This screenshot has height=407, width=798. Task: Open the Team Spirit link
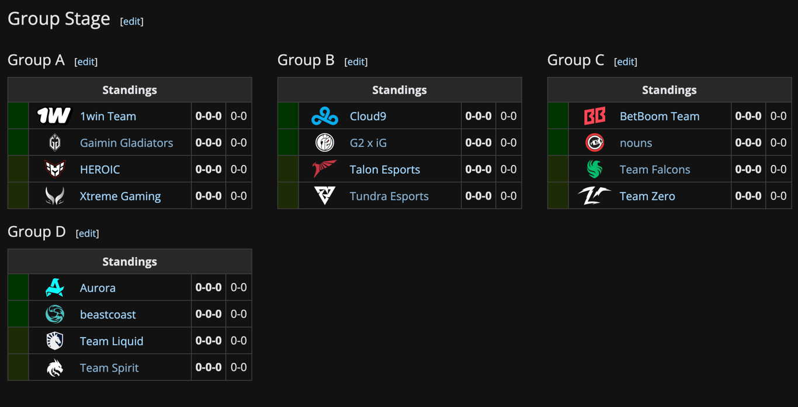[x=109, y=368]
